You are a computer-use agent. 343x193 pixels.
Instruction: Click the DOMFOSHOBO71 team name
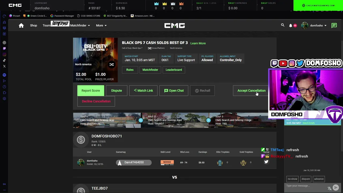click(x=107, y=136)
